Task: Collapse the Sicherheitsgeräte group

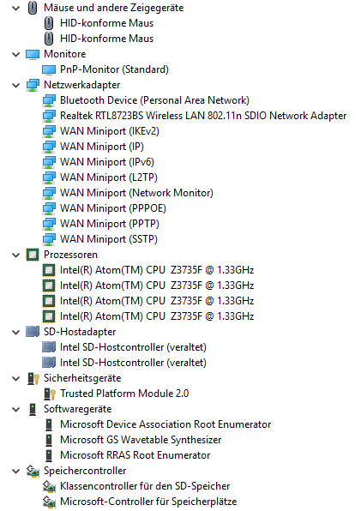Action: [15, 378]
